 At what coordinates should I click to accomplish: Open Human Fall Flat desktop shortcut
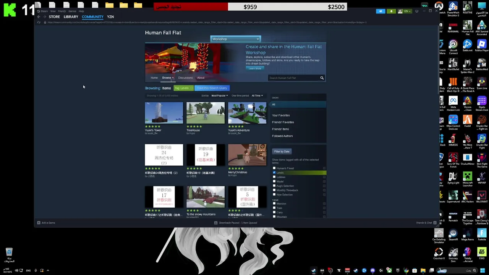click(x=467, y=28)
